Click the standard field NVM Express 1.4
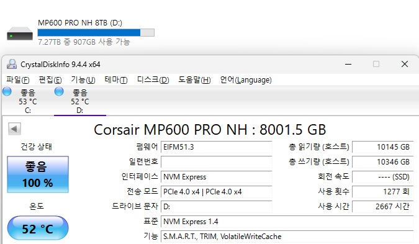 287,222
